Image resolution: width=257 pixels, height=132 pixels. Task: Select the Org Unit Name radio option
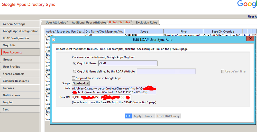(x=75, y=63)
